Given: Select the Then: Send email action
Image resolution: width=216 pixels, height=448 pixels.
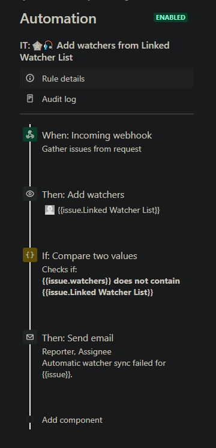Looking at the screenshot, I should [78, 338].
